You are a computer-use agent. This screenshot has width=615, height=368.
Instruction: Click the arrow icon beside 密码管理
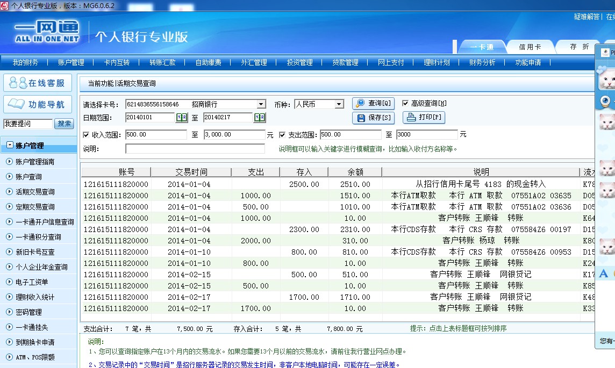pyautogui.click(x=9, y=312)
